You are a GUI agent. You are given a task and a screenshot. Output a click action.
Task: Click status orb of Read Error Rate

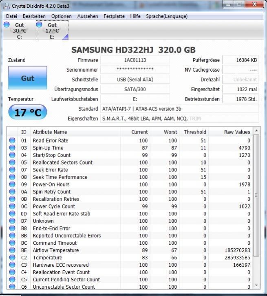[12, 140]
